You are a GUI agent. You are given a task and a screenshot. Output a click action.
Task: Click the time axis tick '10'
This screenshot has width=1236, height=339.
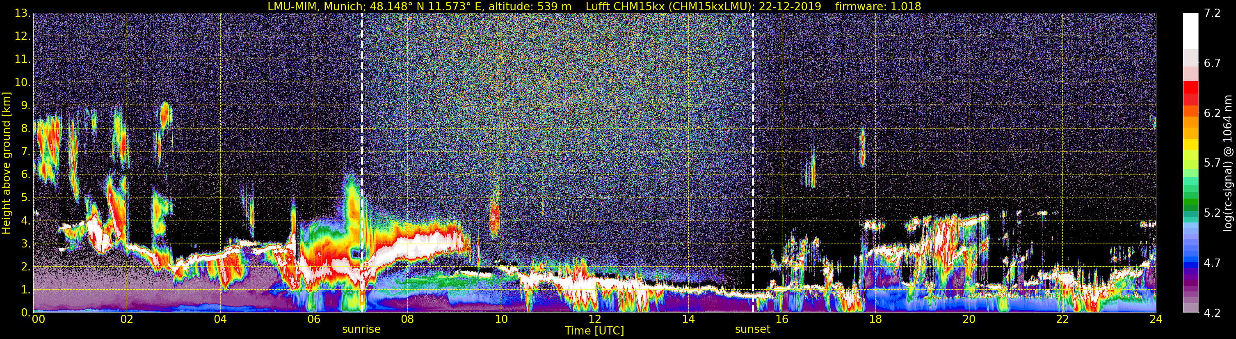tap(500, 319)
